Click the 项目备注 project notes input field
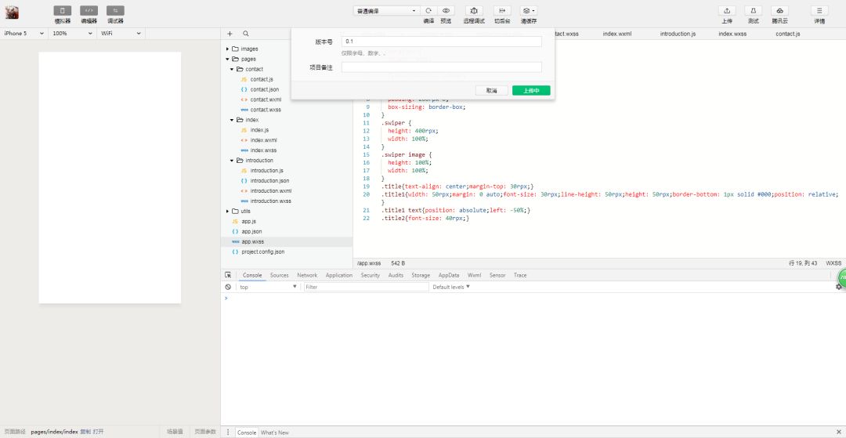Screen dimensions: 846x438 point(441,67)
